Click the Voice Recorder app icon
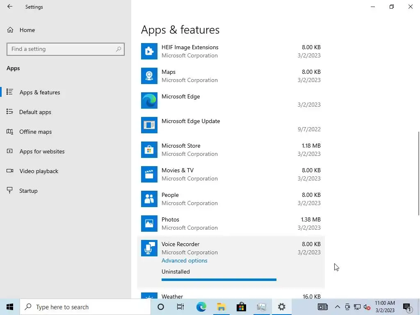 (149, 248)
